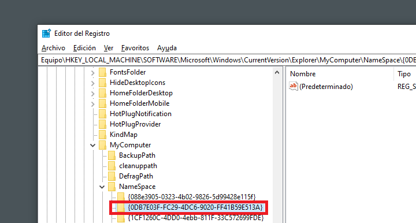Select the HotPlugNotification key name
This screenshot has width=416, height=223.
(x=140, y=114)
